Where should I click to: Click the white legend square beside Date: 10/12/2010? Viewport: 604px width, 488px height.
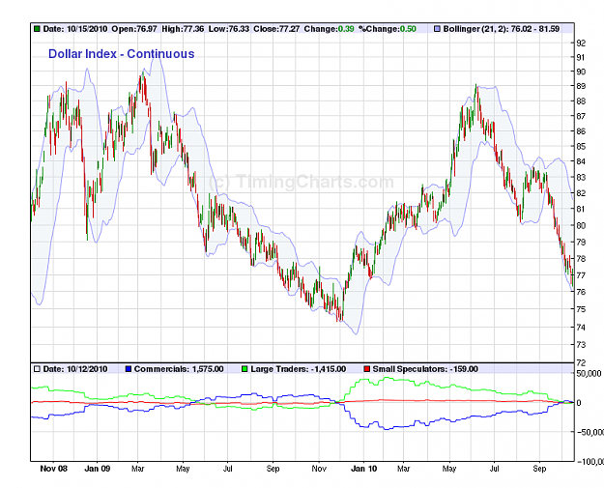coord(37,369)
